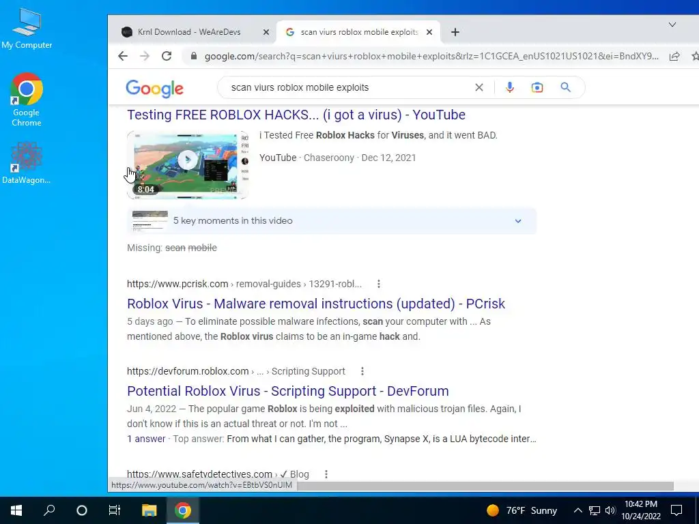Switch to Krnl Download - WeAreDevs tab
The width and height of the screenshot is (699, 524).
click(189, 32)
